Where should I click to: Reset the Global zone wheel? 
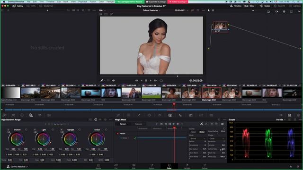coord(106,130)
